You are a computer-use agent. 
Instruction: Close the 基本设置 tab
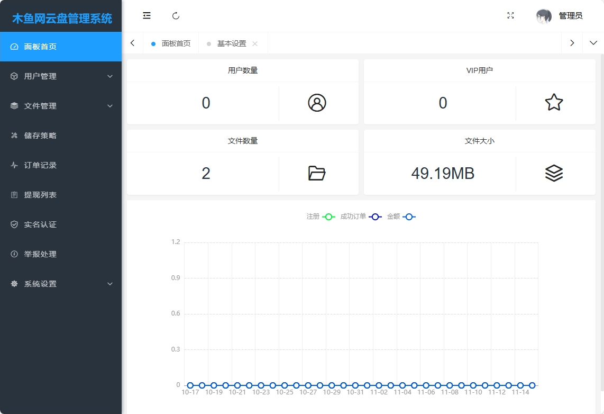(x=255, y=43)
